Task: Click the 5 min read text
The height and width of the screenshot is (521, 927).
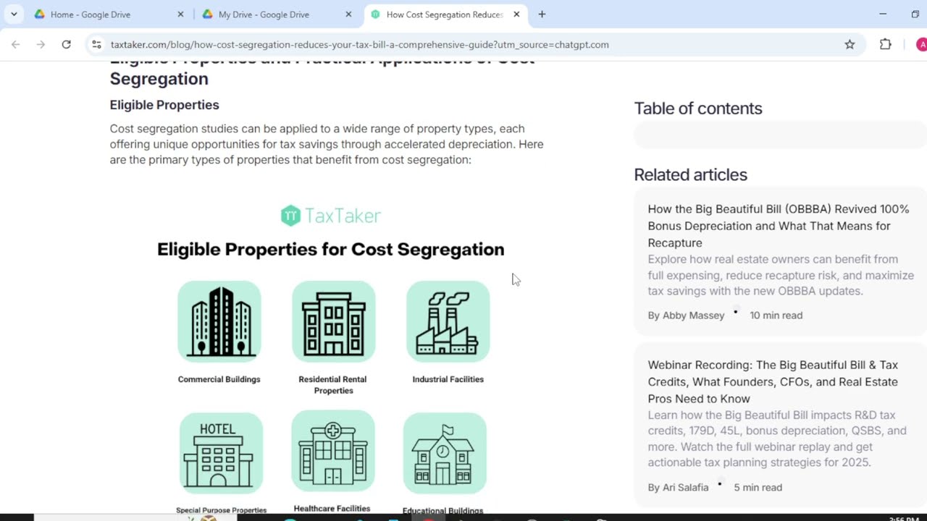Action: [x=758, y=488]
